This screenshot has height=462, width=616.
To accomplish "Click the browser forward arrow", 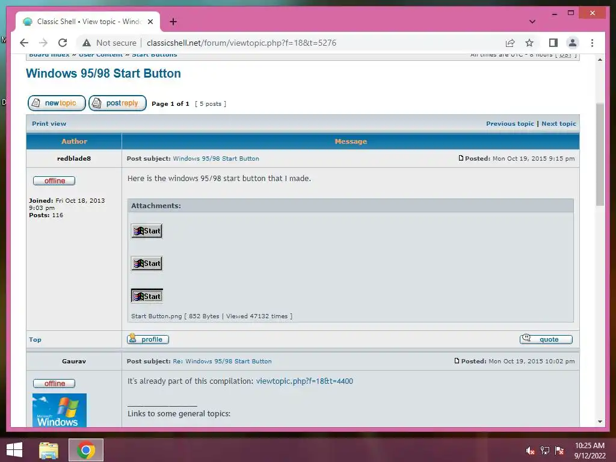I will 43,43.
